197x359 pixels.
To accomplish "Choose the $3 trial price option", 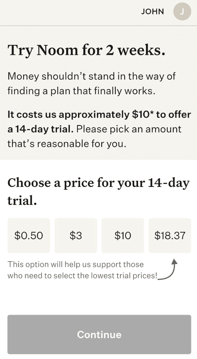I will click(x=76, y=236).
